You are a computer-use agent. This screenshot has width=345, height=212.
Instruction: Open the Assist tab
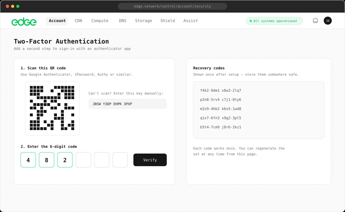(x=191, y=21)
